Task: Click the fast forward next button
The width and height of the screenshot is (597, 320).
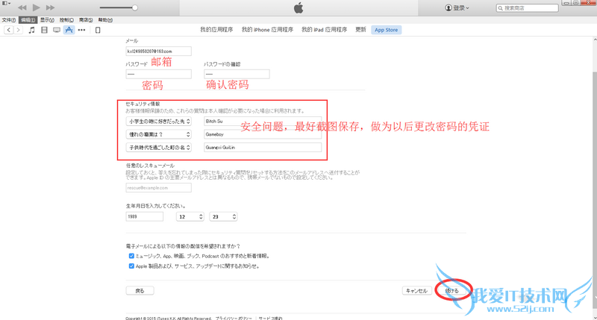Action: pyautogui.click(x=50, y=7)
